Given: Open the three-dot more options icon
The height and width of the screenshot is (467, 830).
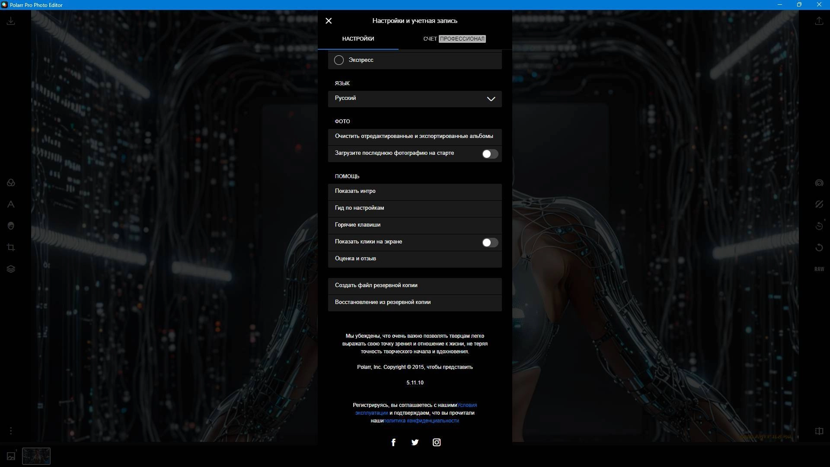Looking at the screenshot, I should tap(11, 431).
